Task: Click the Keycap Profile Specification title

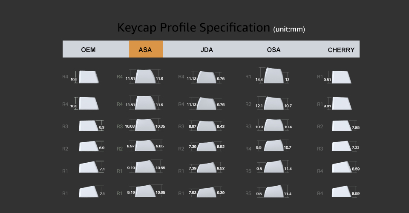Action: [x=194, y=28]
